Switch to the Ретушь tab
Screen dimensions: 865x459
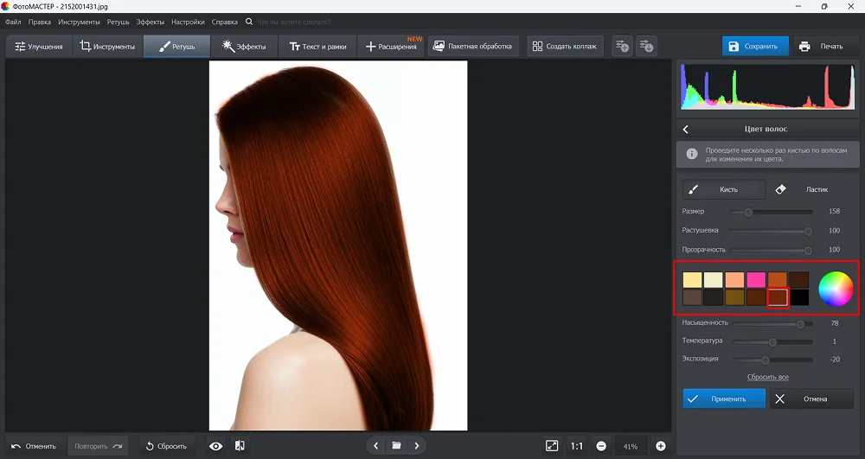(177, 47)
